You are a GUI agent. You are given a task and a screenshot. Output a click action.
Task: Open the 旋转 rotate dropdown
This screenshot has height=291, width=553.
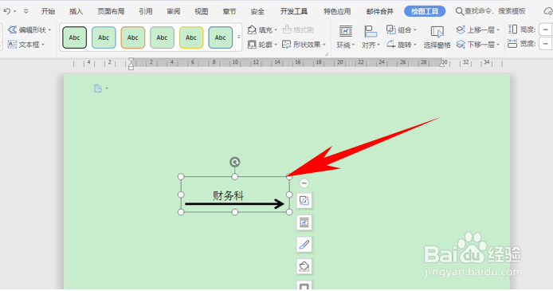coord(402,45)
